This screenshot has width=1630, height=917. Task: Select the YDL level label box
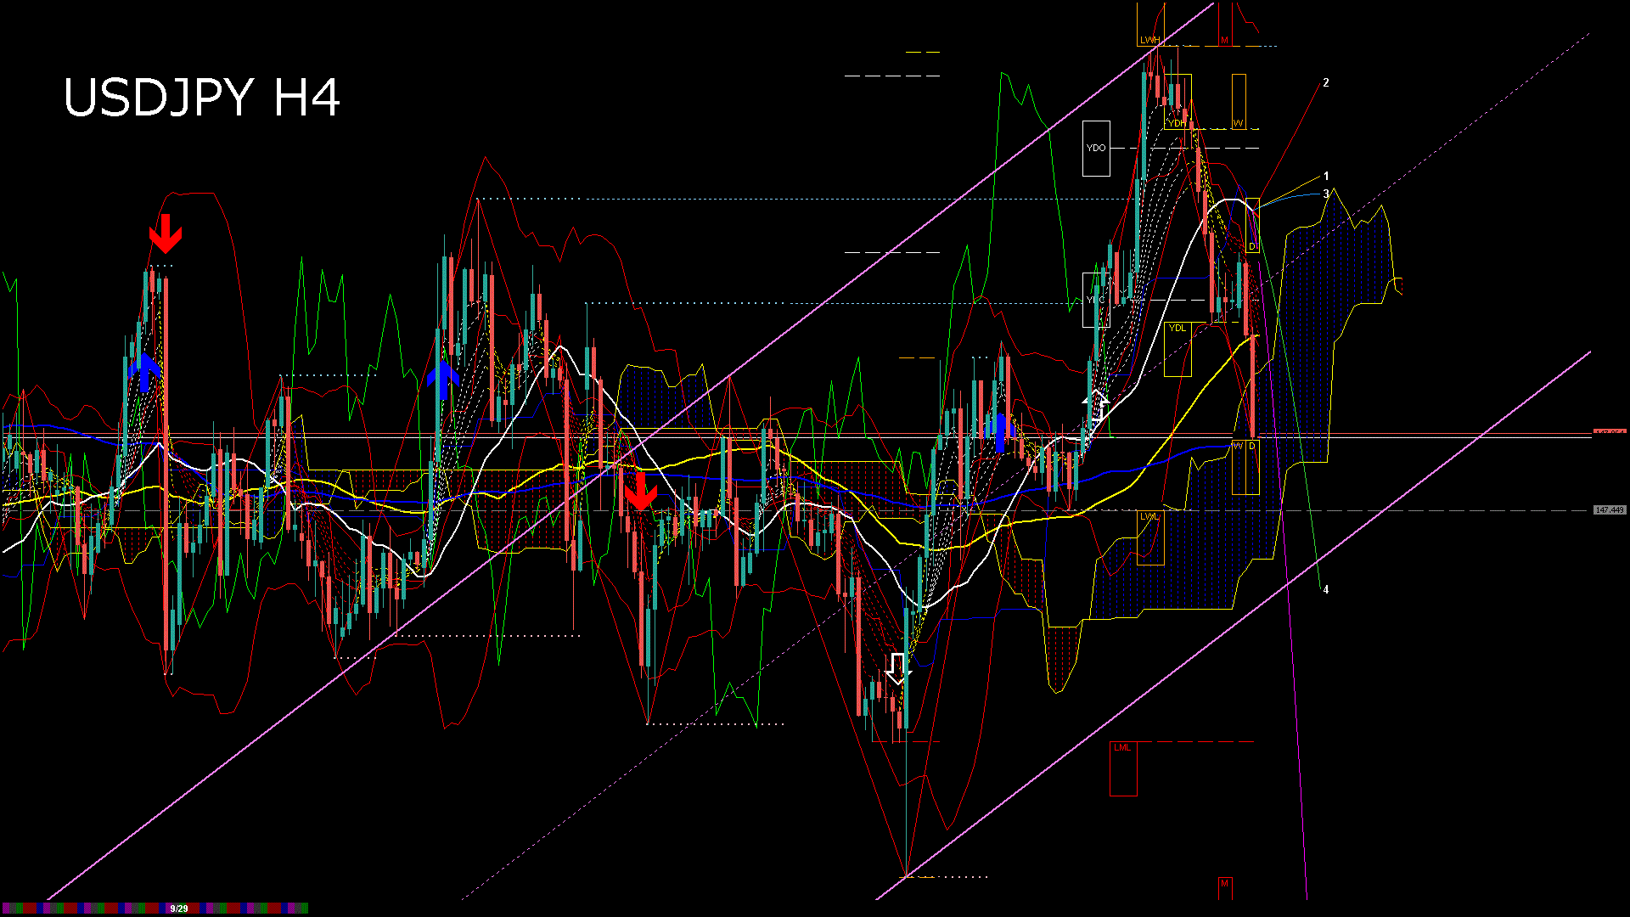coord(1177,329)
